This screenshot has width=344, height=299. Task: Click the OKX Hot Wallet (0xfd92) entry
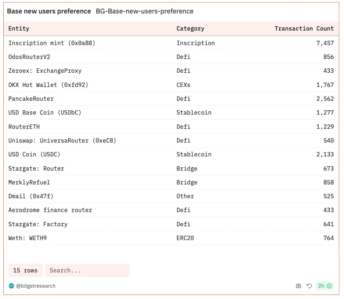coord(48,85)
